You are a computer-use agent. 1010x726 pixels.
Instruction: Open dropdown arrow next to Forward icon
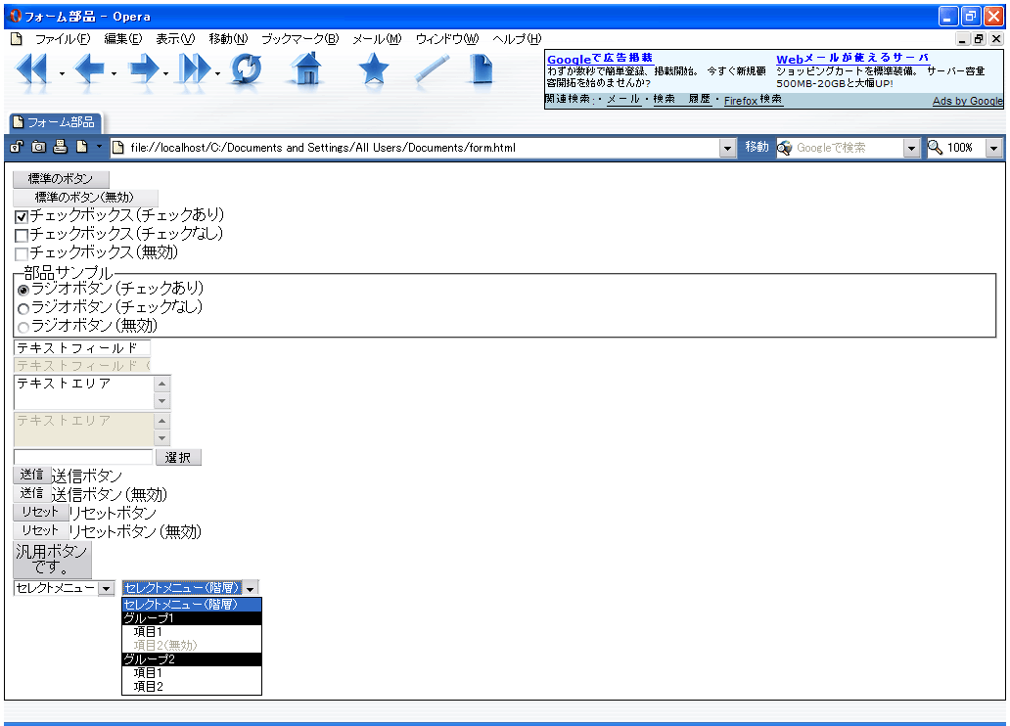(x=166, y=73)
